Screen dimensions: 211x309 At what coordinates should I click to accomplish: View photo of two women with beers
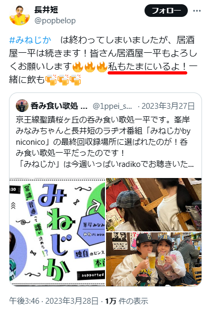pyautogui.click(x=154, y=259)
